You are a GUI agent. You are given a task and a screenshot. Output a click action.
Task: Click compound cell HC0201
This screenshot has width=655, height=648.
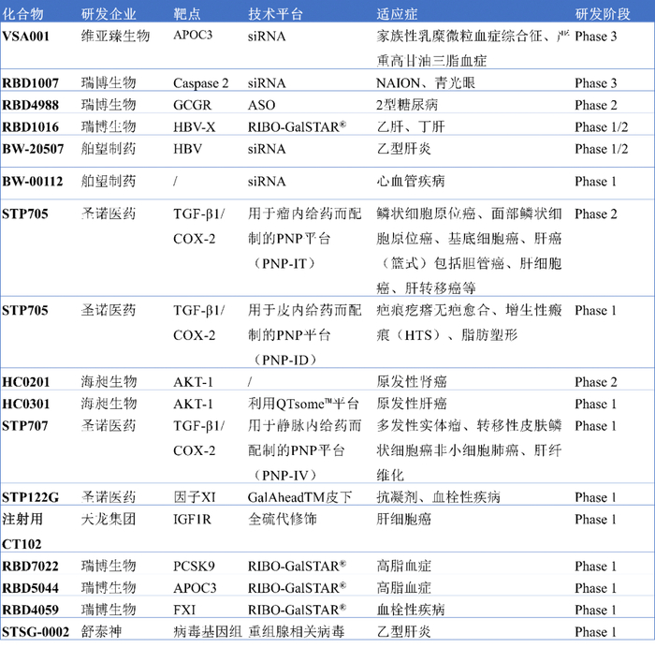tap(25, 382)
